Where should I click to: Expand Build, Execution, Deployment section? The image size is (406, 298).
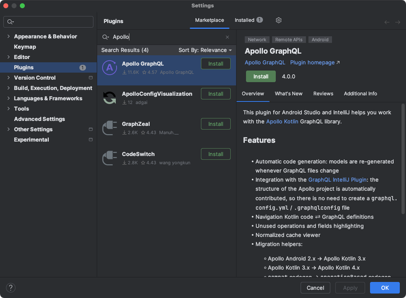[x=9, y=88]
